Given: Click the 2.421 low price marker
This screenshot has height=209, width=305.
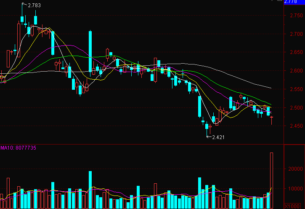Looking at the screenshot, I should (219, 137).
